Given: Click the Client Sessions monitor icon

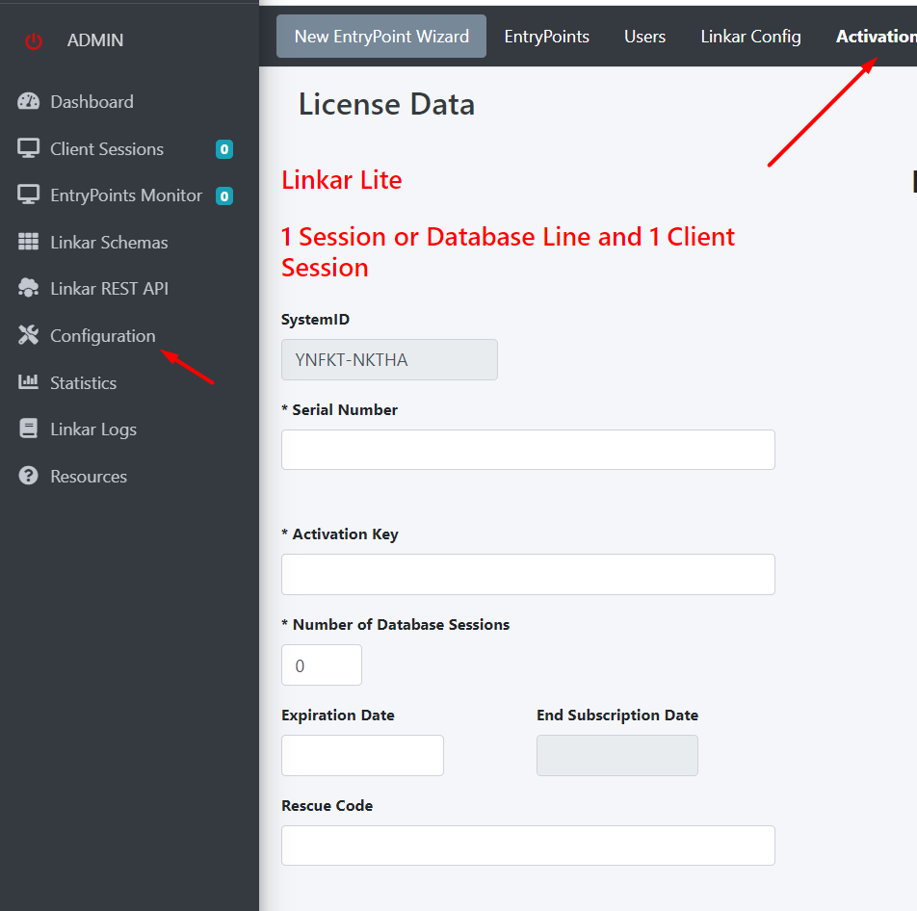Looking at the screenshot, I should [x=28, y=148].
